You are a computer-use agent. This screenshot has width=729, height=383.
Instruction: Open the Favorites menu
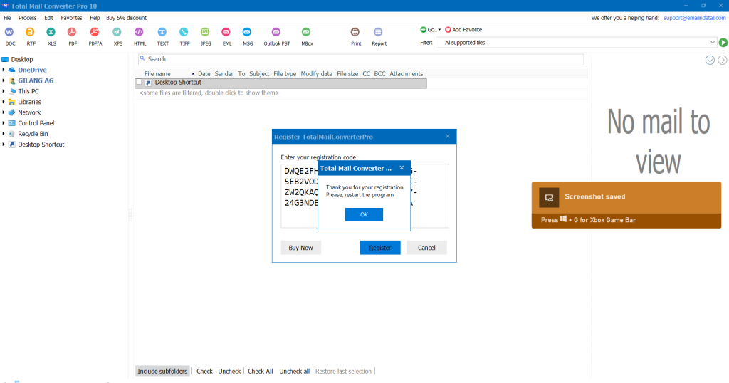point(71,18)
